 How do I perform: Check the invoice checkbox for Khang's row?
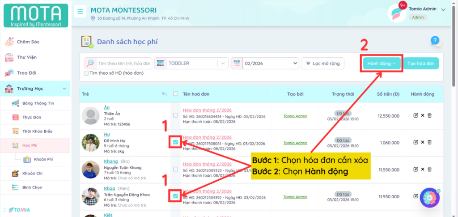pyautogui.click(x=175, y=169)
